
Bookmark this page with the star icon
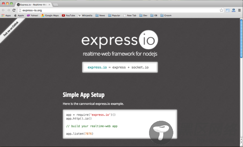[221, 10]
